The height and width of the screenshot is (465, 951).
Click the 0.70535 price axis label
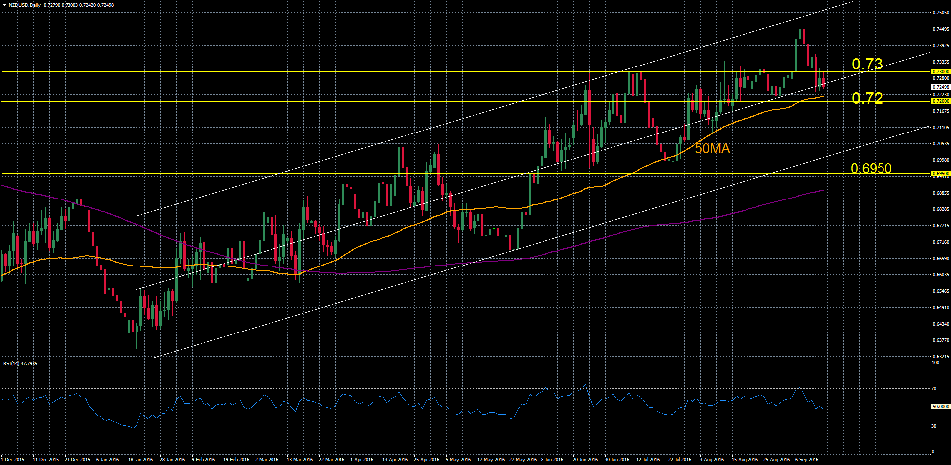941,144
